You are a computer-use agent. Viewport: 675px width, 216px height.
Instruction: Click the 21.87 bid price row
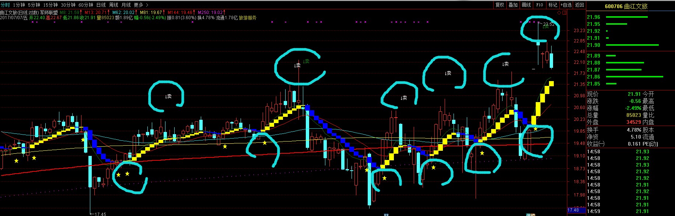[630, 70]
